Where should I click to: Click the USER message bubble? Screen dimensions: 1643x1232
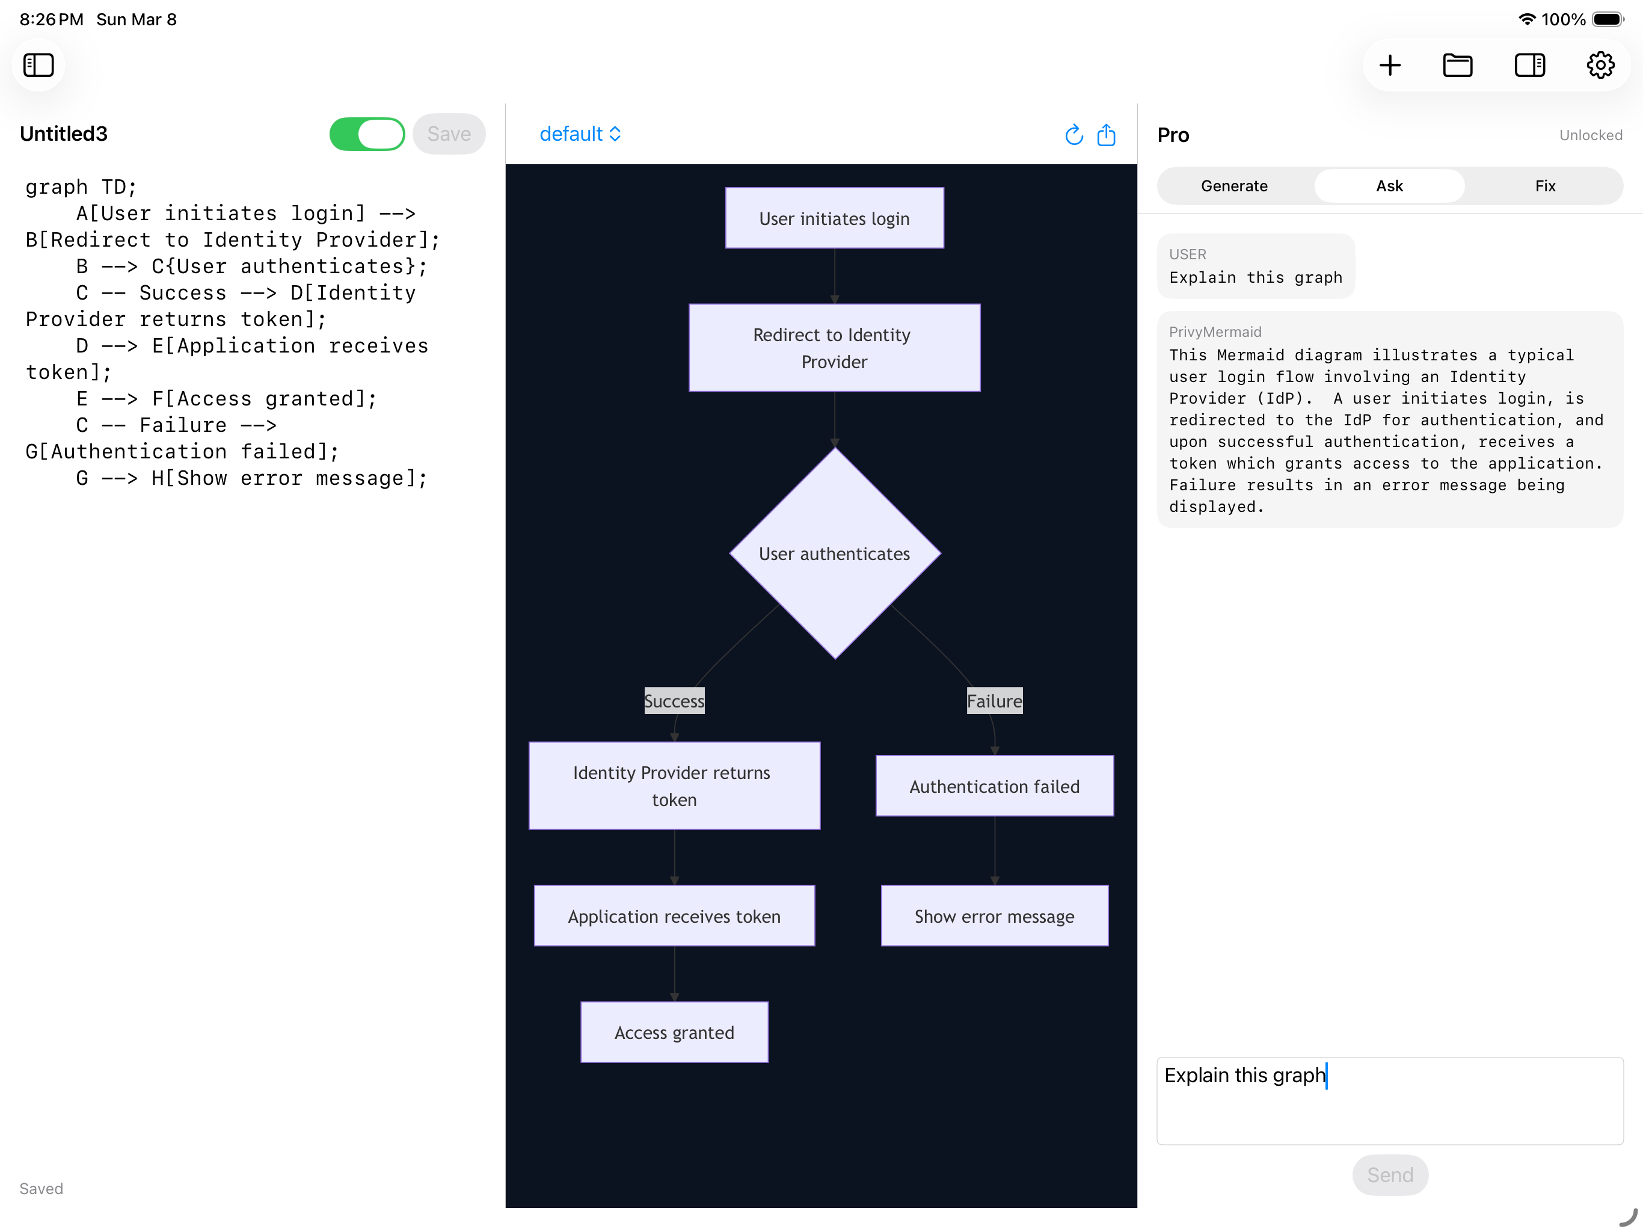click(x=1255, y=266)
